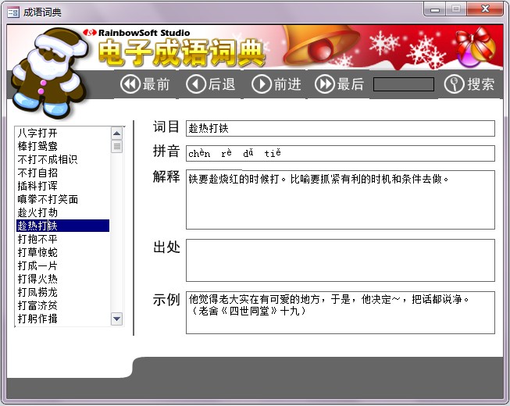Click the 搜索 text label
Screen dimensions: 510x406
tap(481, 84)
